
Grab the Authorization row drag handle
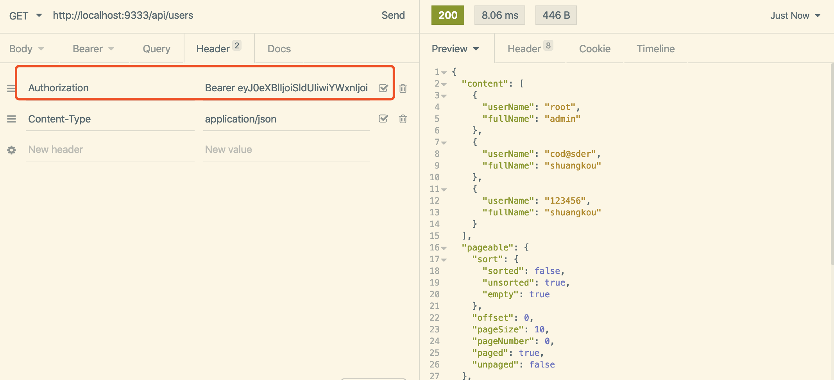tap(11, 88)
